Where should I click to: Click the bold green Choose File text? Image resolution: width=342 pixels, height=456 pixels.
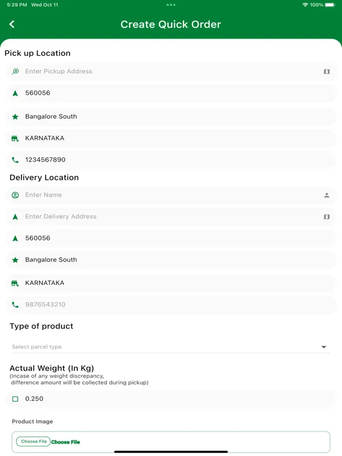65,442
